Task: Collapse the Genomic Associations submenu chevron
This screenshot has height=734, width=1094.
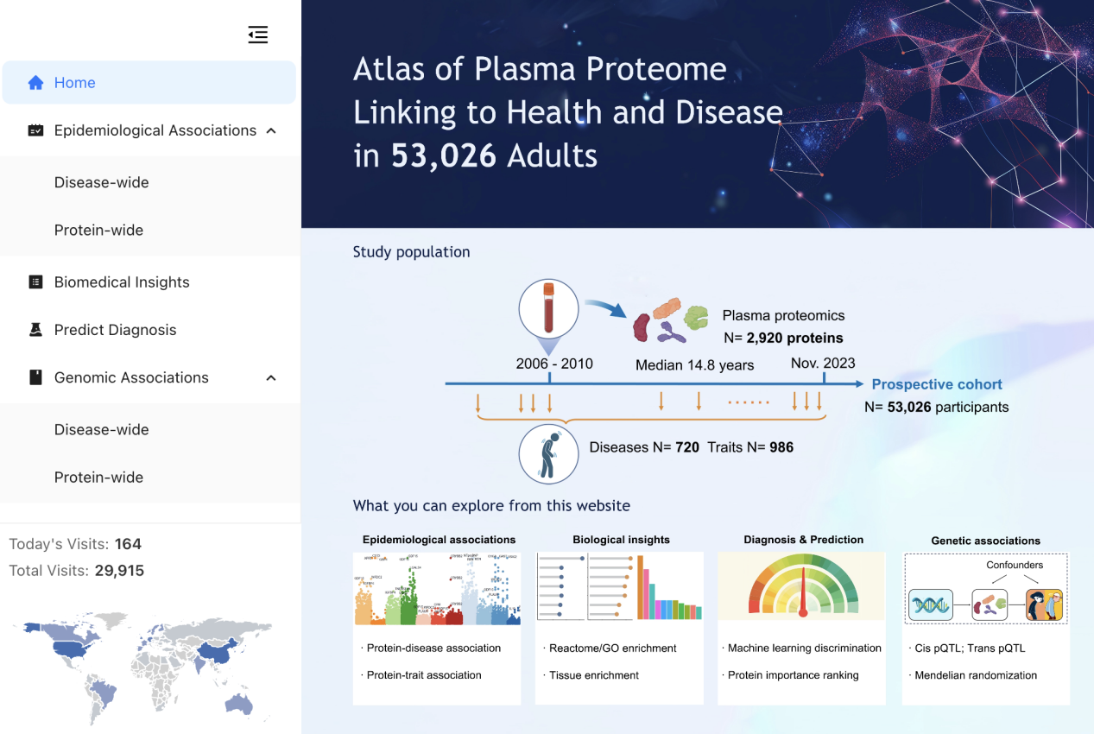Action: [x=271, y=377]
